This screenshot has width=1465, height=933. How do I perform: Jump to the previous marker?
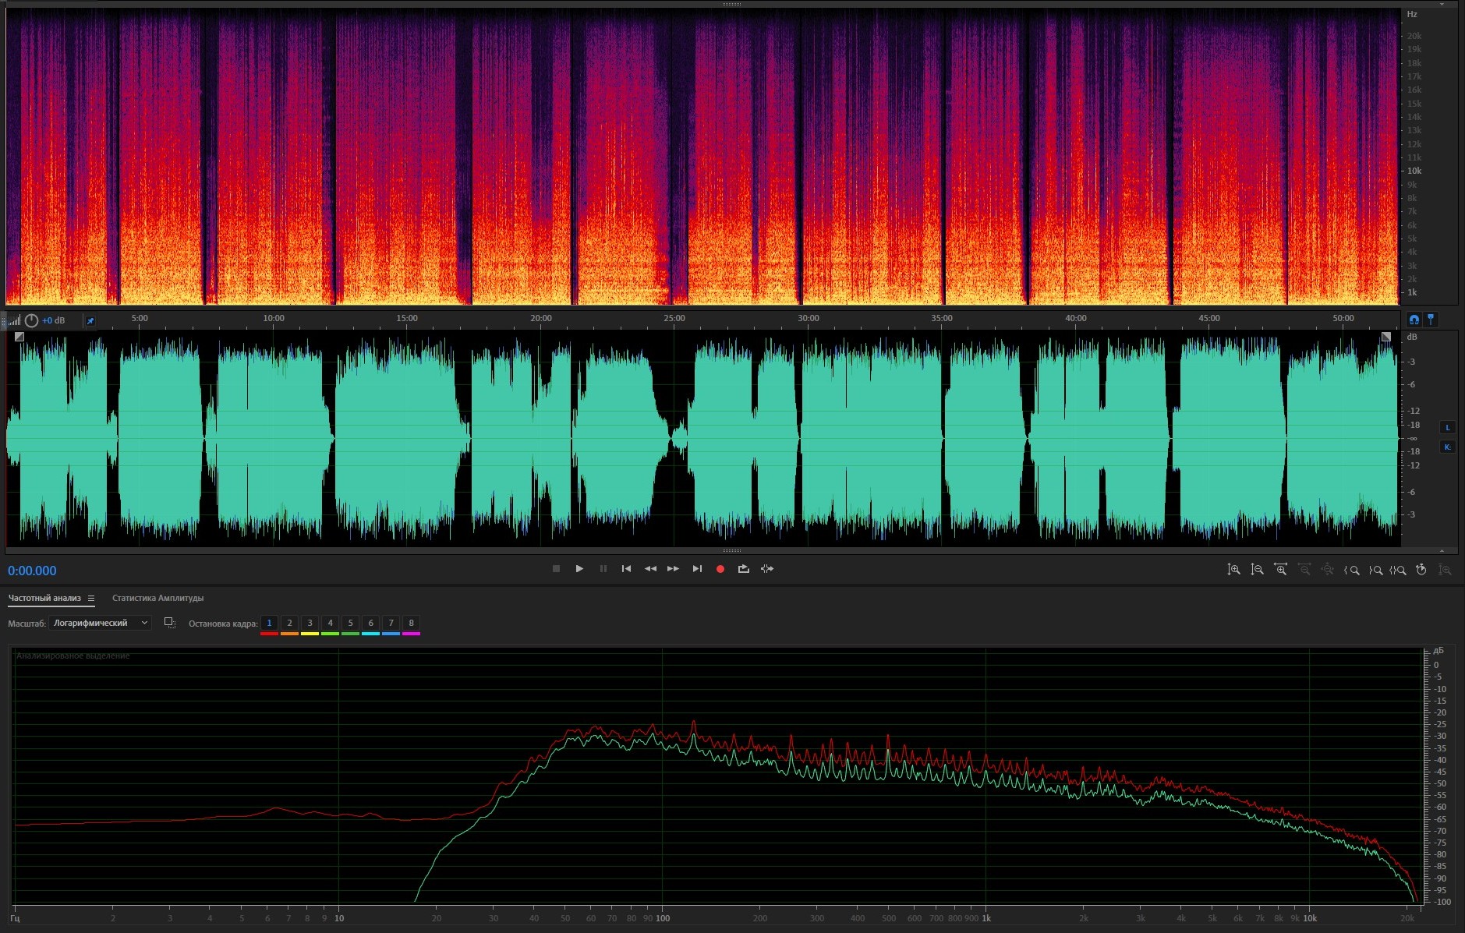[x=626, y=569]
